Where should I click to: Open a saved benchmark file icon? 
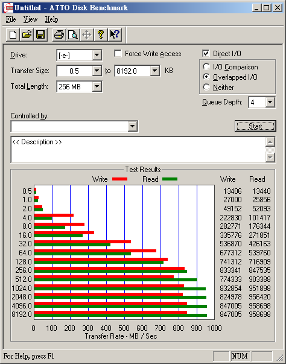click(x=27, y=35)
